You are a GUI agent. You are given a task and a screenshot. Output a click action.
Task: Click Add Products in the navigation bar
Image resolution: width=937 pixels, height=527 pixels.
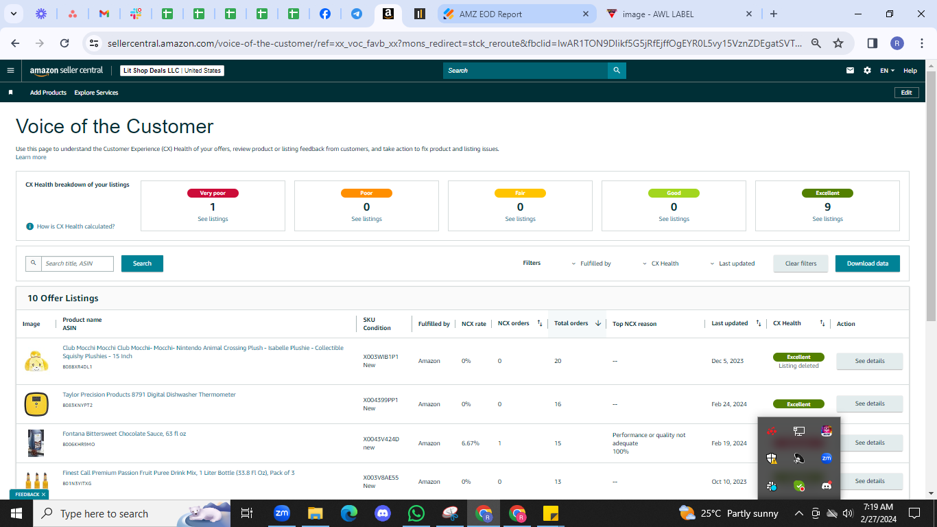pyautogui.click(x=48, y=93)
